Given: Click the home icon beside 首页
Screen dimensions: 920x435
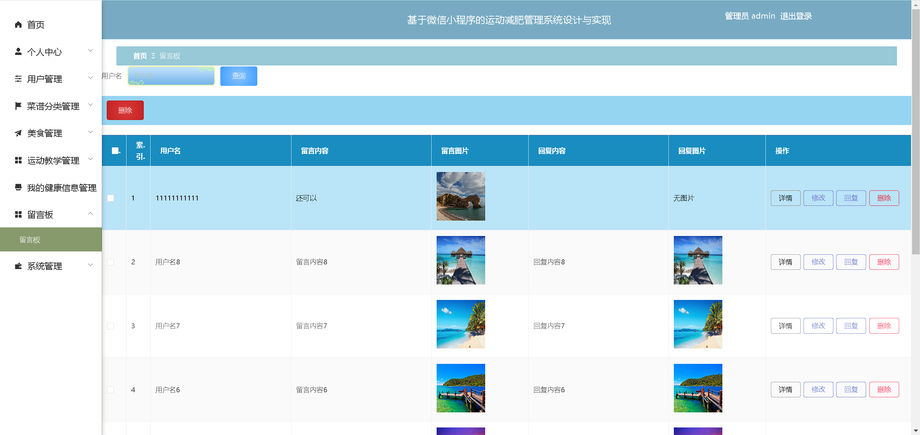Looking at the screenshot, I should (x=18, y=24).
